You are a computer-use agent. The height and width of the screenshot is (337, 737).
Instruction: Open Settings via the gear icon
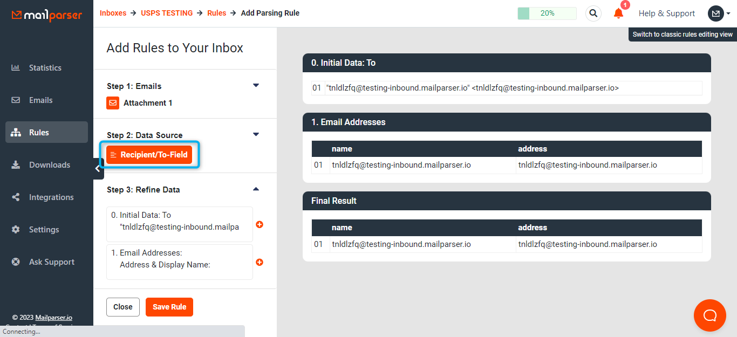[x=15, y=229]
